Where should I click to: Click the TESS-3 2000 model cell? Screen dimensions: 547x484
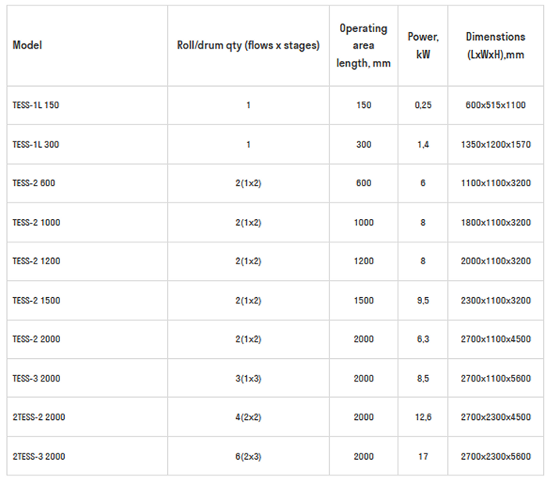click(37, 378)
